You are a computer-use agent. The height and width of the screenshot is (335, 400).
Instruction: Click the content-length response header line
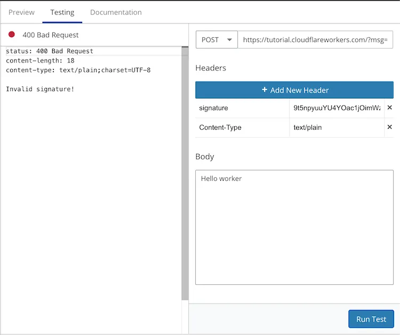point(40,61)
